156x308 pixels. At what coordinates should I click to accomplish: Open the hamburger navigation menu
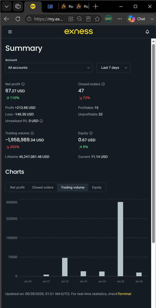coord(10,32)
